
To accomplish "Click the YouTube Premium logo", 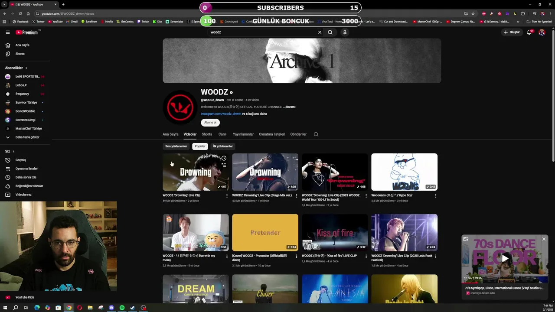I will coord(27,32).
